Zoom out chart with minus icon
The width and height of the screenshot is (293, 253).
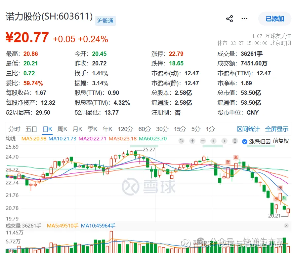pos(203,141)
